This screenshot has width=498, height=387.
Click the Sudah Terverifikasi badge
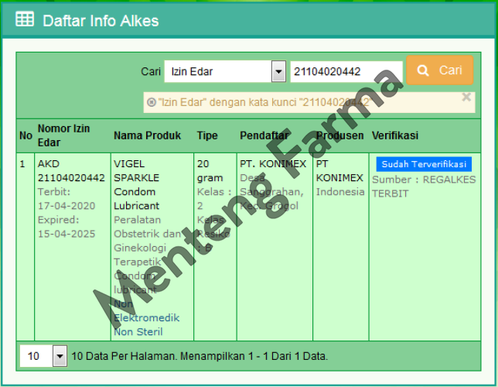click(423, 164)
